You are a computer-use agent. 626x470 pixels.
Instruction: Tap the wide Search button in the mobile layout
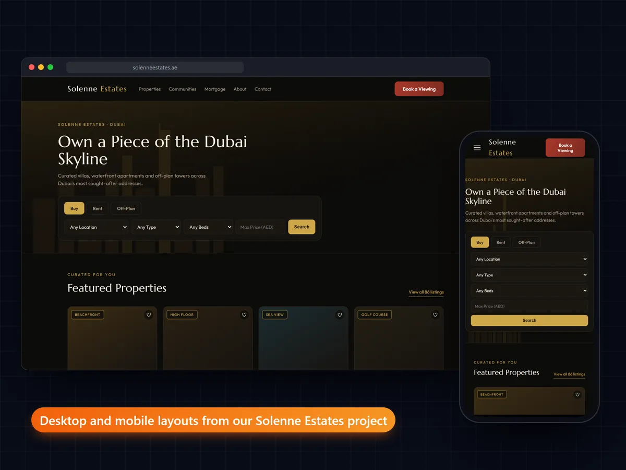pyautogui.click(x=529, y=320)
